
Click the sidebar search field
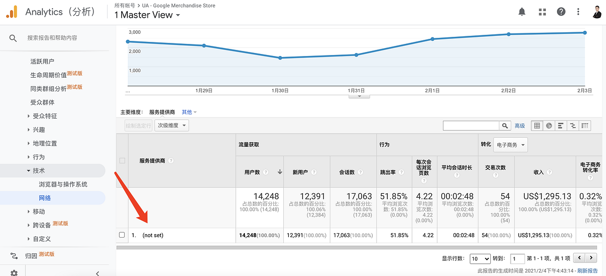coord(53,38)
